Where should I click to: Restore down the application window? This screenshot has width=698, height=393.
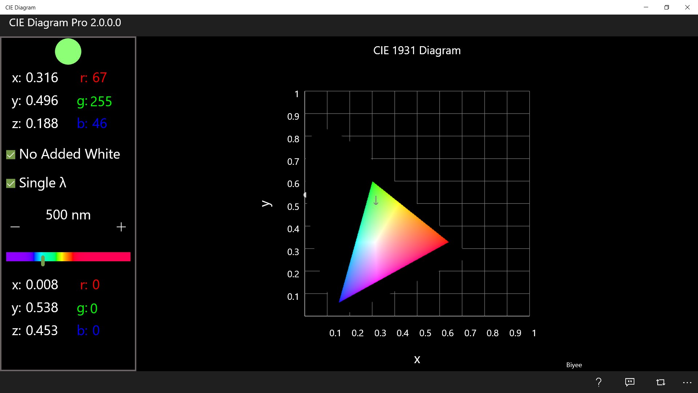pyautogui.click(x=666, y=7)
